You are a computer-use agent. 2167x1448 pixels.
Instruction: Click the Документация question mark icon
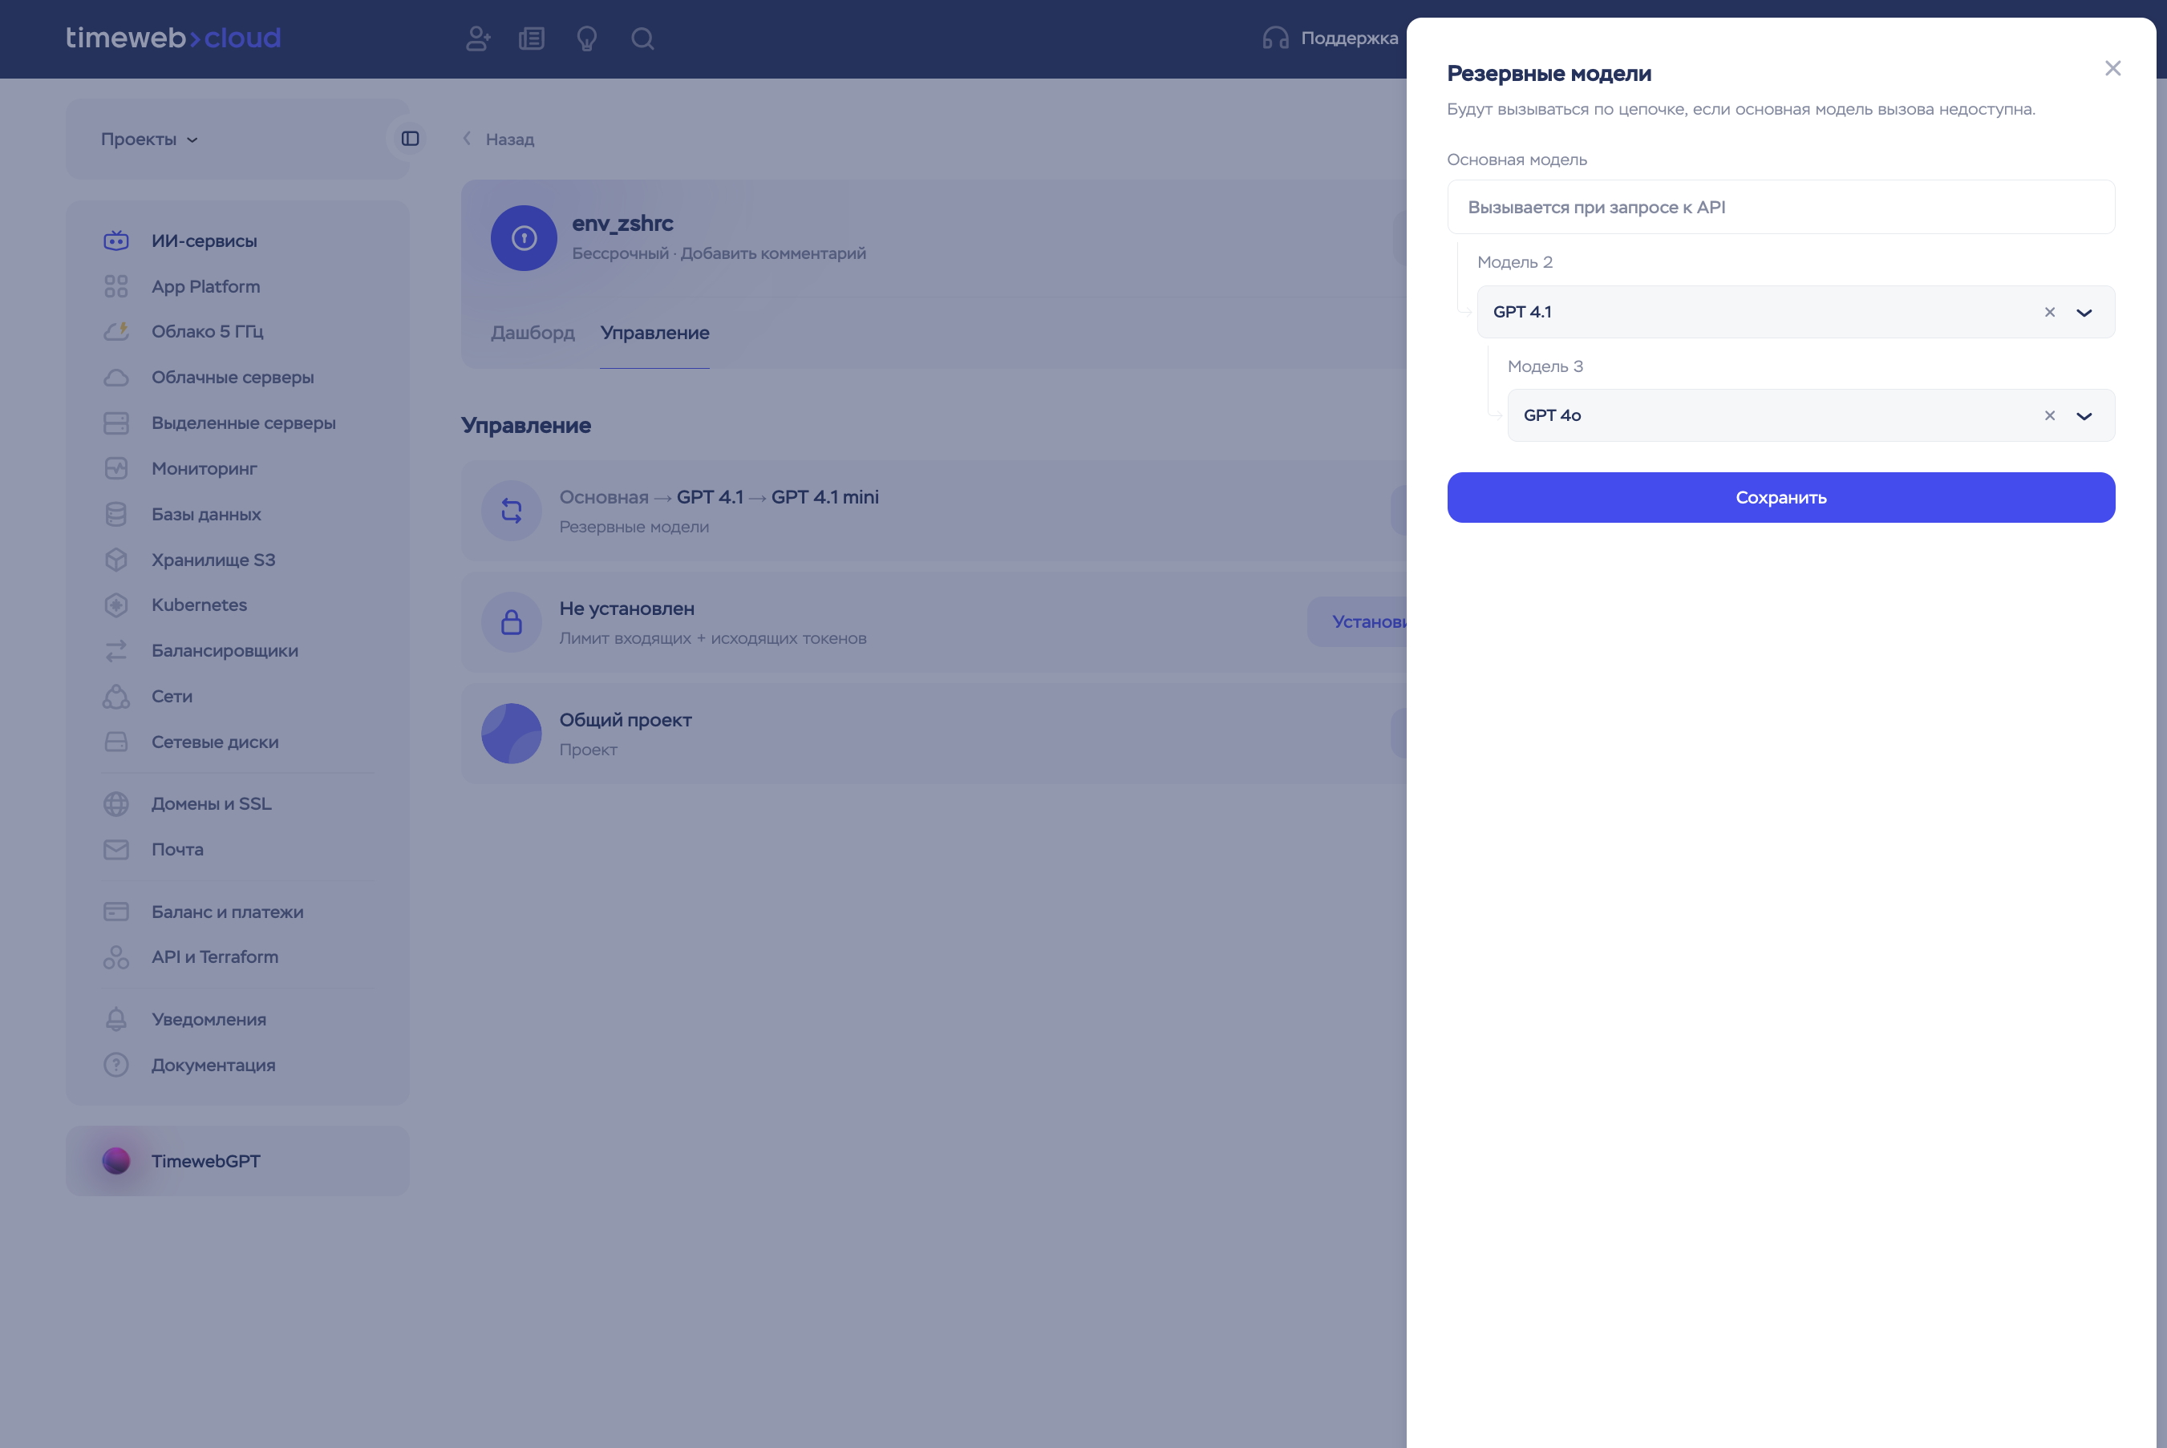116,1065
